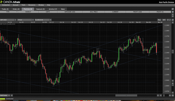Click the Nov 02 date axis label

138,22
